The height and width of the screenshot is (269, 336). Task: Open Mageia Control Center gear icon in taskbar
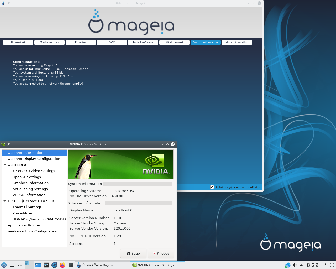[x=54, y=265]
